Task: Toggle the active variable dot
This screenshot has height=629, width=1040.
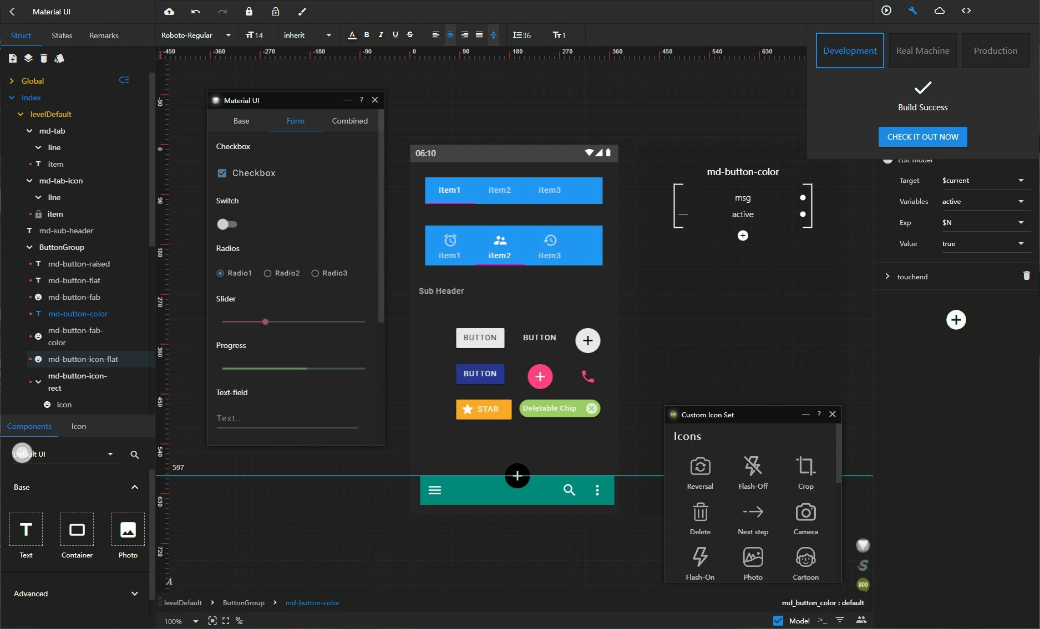Action: pyautogui.click(x=803, y=214)
